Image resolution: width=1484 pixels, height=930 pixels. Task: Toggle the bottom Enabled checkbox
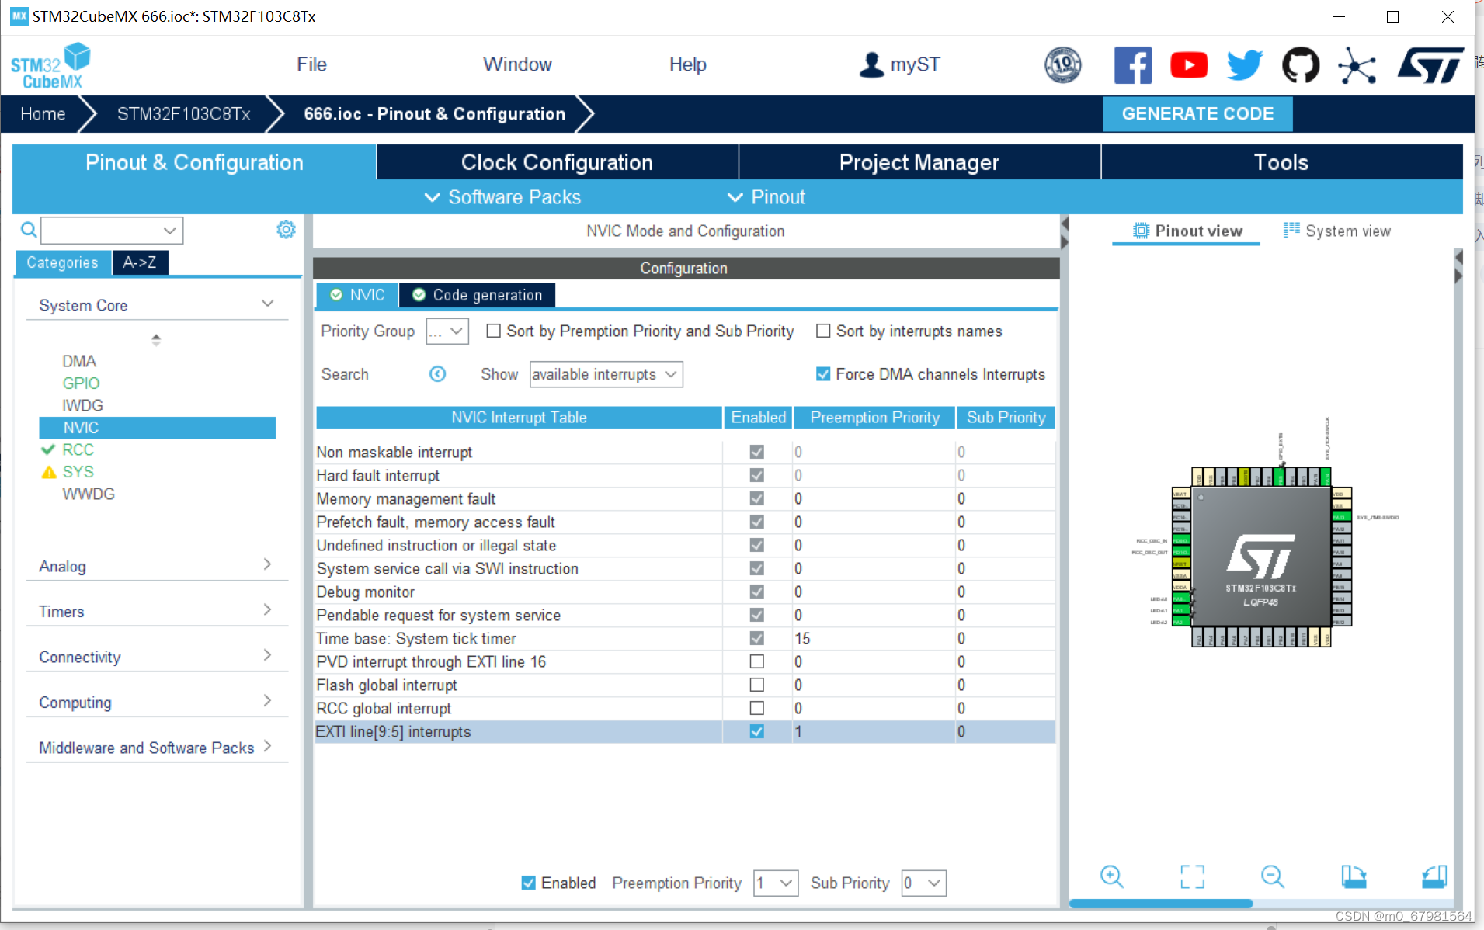point(528,883)
